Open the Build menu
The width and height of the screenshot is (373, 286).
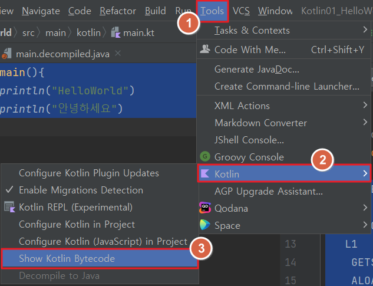point(156,11)
